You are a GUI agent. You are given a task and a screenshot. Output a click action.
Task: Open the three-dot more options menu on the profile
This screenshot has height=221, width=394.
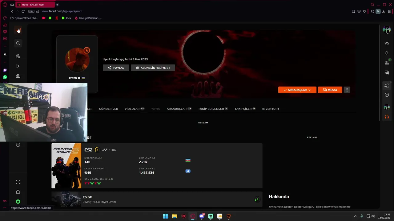pyautogui.click(x=347, y=90)
